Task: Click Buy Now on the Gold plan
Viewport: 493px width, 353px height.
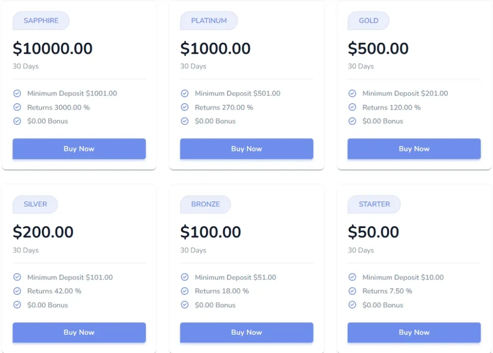Action: point(414,149)
